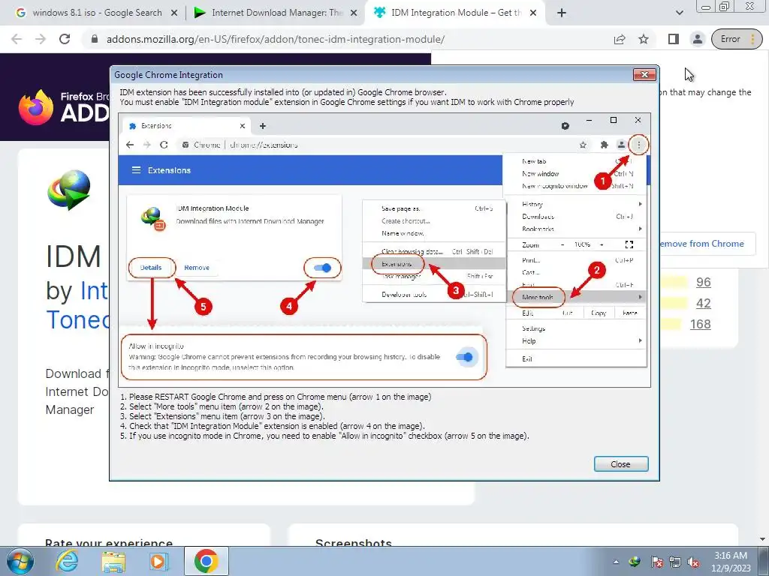This screenshot has width=769, height=576.
Task: Click the page scrollbar down arrow
Action: coord(763,540)
